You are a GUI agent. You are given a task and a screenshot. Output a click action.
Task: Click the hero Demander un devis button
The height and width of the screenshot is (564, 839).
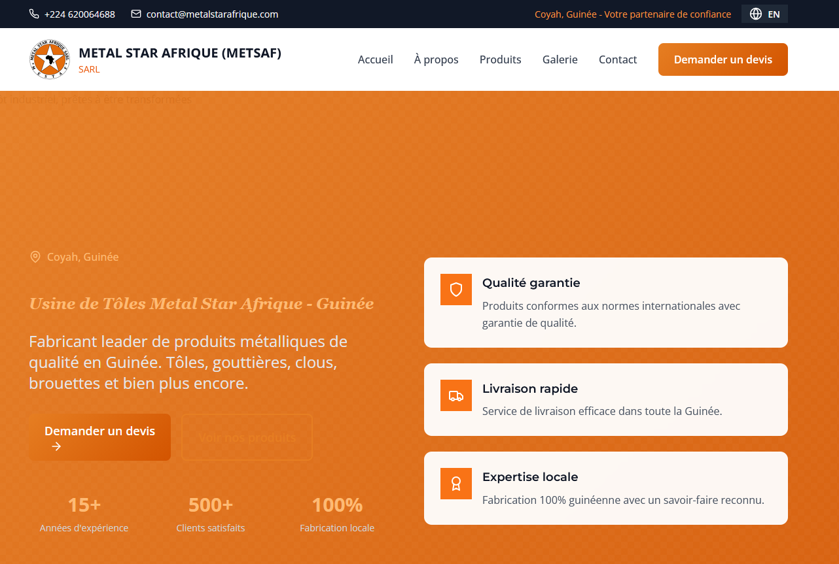(100, 437)
